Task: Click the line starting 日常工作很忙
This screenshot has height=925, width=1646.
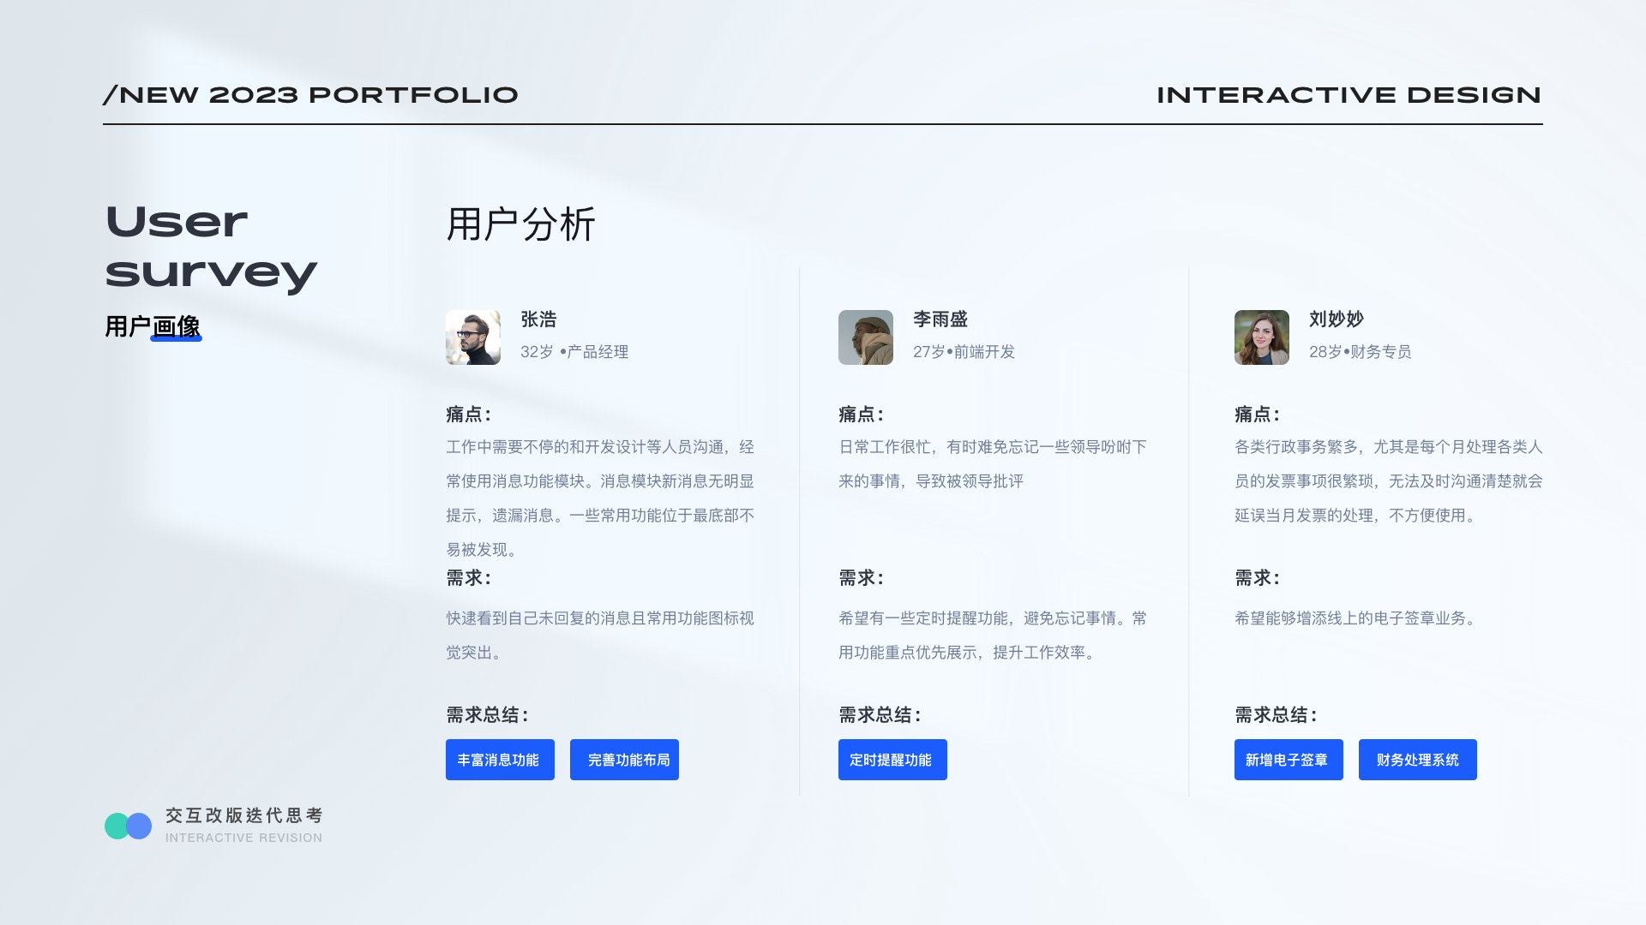Action: (993, 447)
